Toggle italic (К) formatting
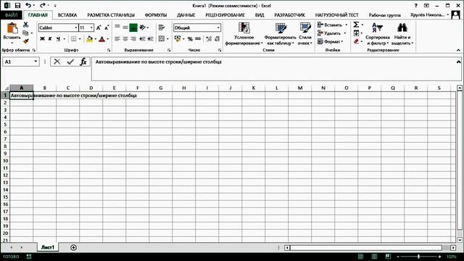 point(50,38)
